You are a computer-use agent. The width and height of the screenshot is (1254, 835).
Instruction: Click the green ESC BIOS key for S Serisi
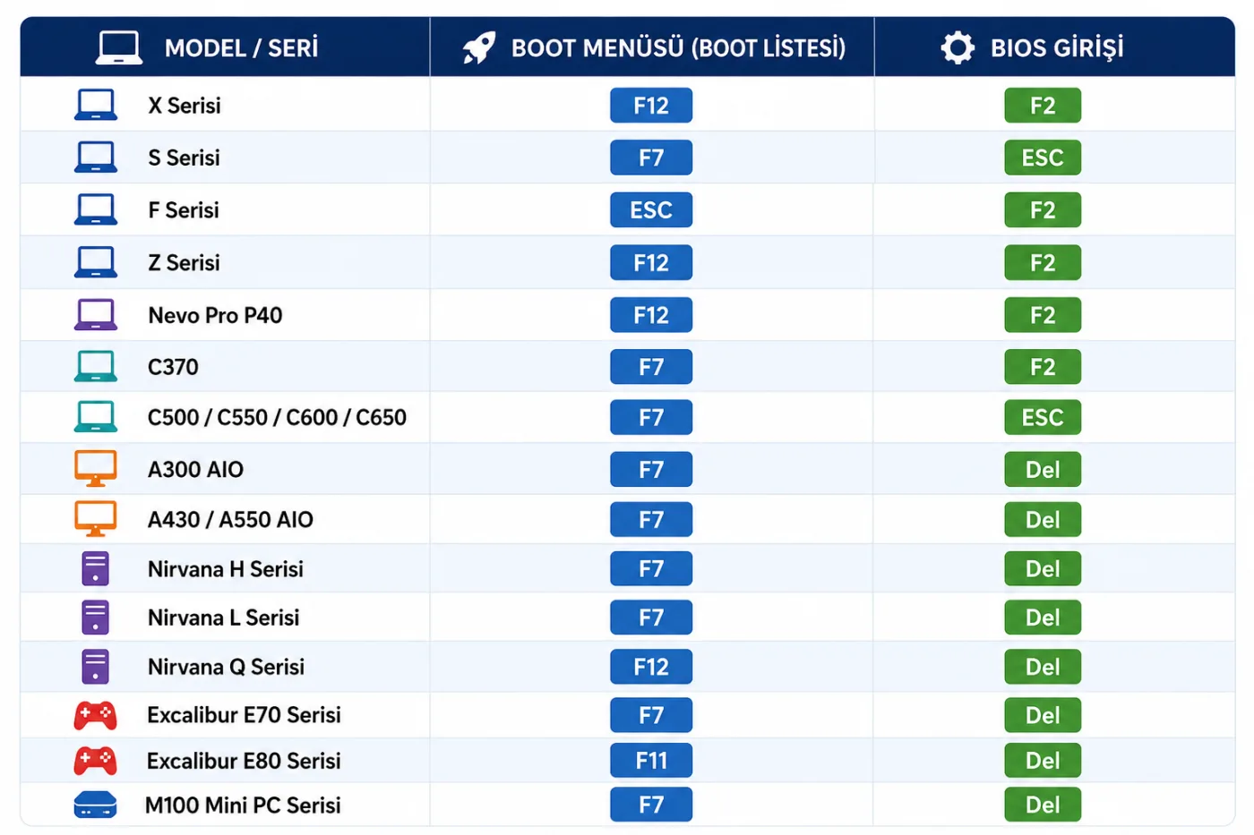pos(1043,158)
